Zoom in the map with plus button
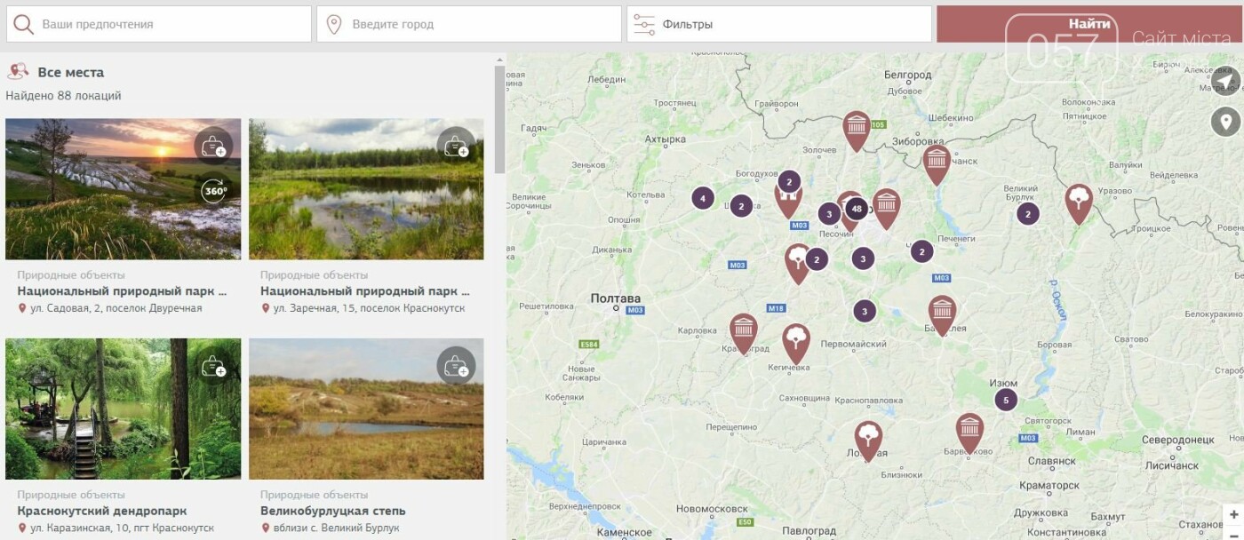Image resolution: width=1244 pixels, height=540 pixels. (1233, 515)
